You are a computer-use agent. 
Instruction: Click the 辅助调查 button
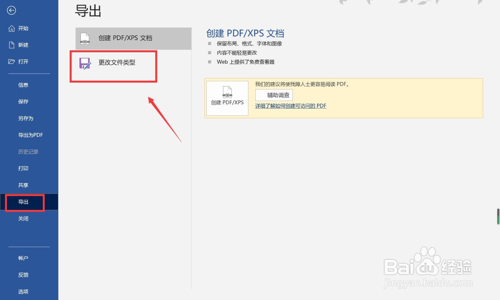click(274, 95)
